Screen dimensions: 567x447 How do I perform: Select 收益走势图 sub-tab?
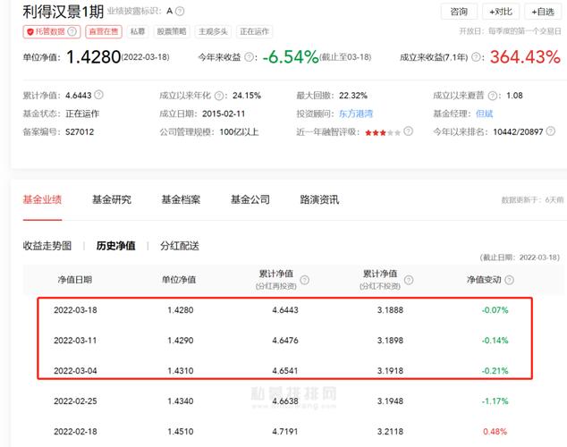coord(47,246)
